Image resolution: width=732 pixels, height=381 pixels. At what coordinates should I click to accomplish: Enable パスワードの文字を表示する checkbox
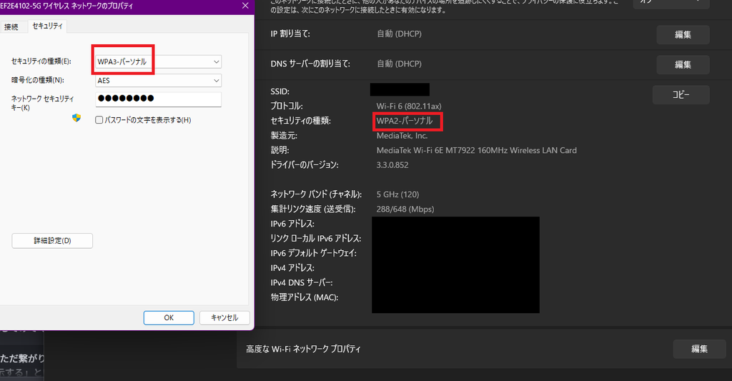click(99, 120)
